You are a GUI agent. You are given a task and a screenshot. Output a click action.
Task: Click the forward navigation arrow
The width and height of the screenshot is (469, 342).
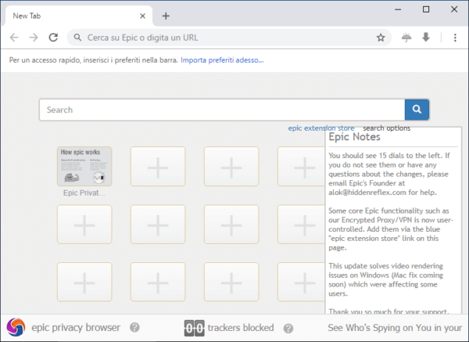(x=34, y=38)
